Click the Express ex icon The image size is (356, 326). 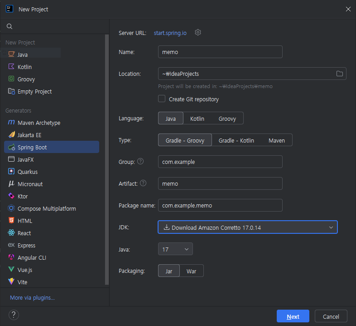click(11, 245)
